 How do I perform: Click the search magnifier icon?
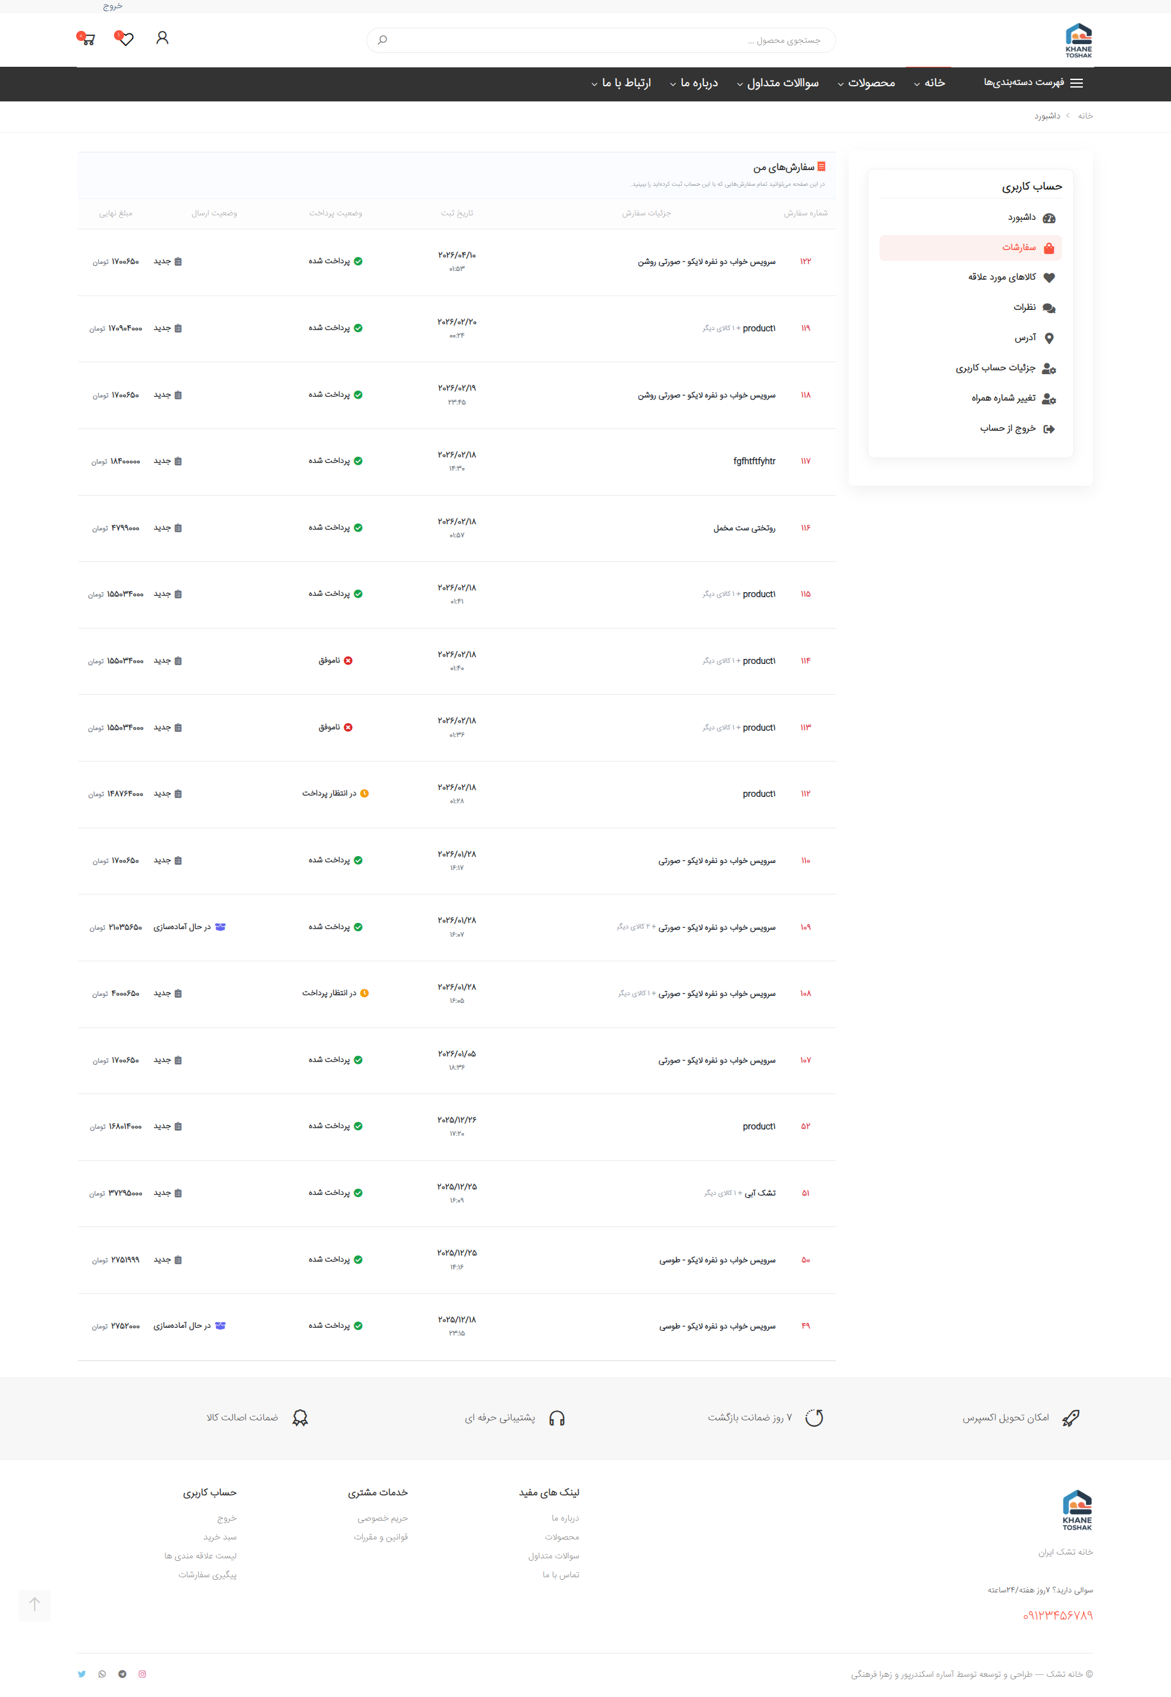(382, 40)
